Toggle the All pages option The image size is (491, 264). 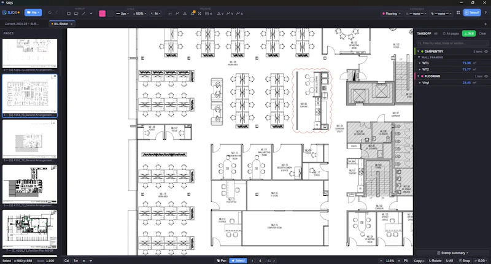click(451, 34)
